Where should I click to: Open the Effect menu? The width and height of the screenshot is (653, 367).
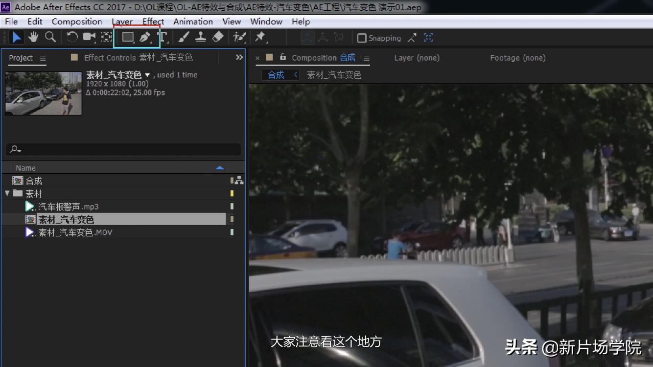pyautogui.click(x=152, y=21)
